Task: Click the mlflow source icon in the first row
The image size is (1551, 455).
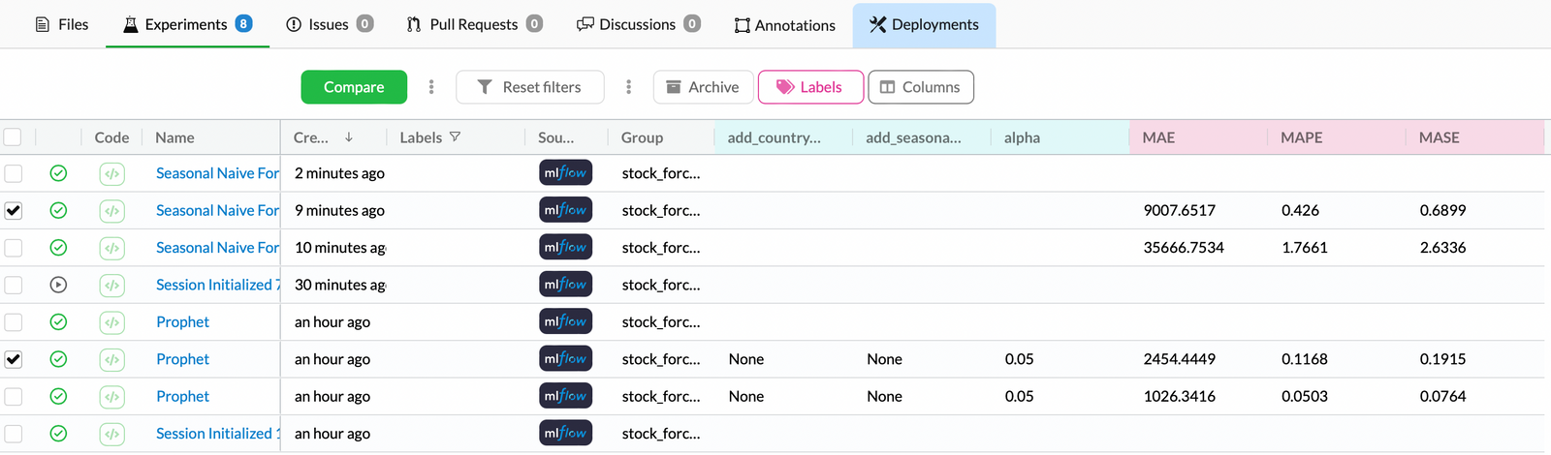Action: tap(565, 173)
